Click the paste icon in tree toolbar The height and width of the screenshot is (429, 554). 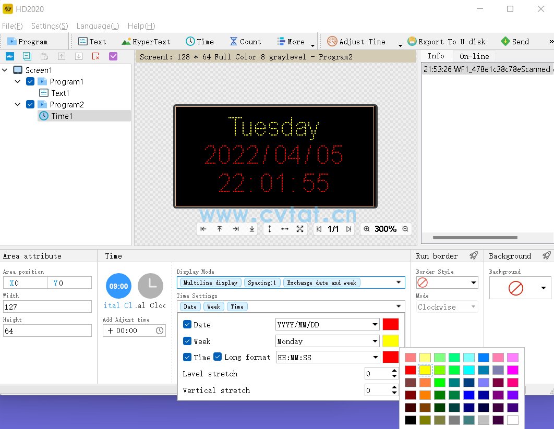click(x=44, y=56)
